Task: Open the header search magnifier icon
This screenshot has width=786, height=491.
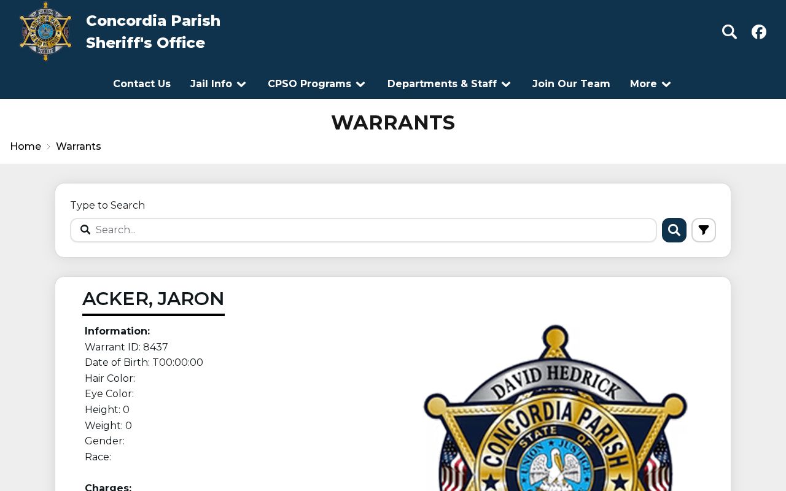Action: tap(730, 32)
